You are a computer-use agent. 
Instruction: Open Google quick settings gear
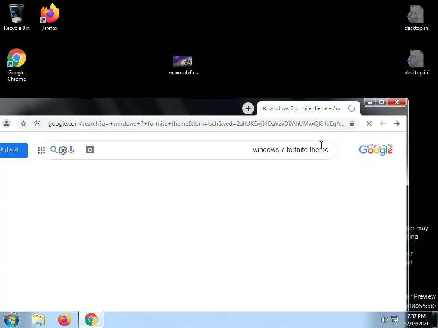click(x=62, y=150)
